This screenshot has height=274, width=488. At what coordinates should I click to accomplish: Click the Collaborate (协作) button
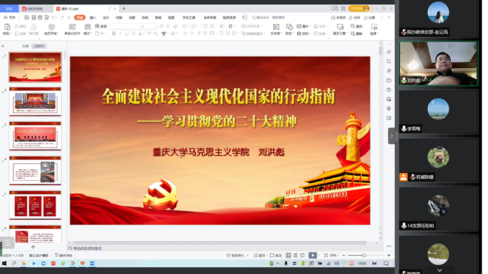point(354,18)
